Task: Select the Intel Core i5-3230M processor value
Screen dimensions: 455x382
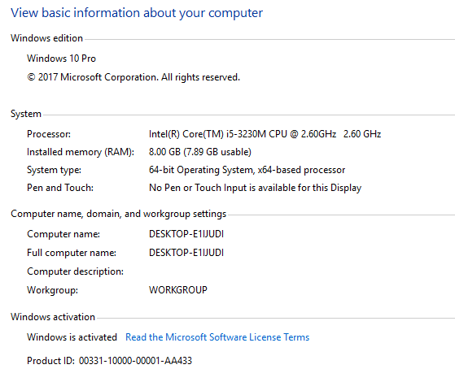Action: 265,134
